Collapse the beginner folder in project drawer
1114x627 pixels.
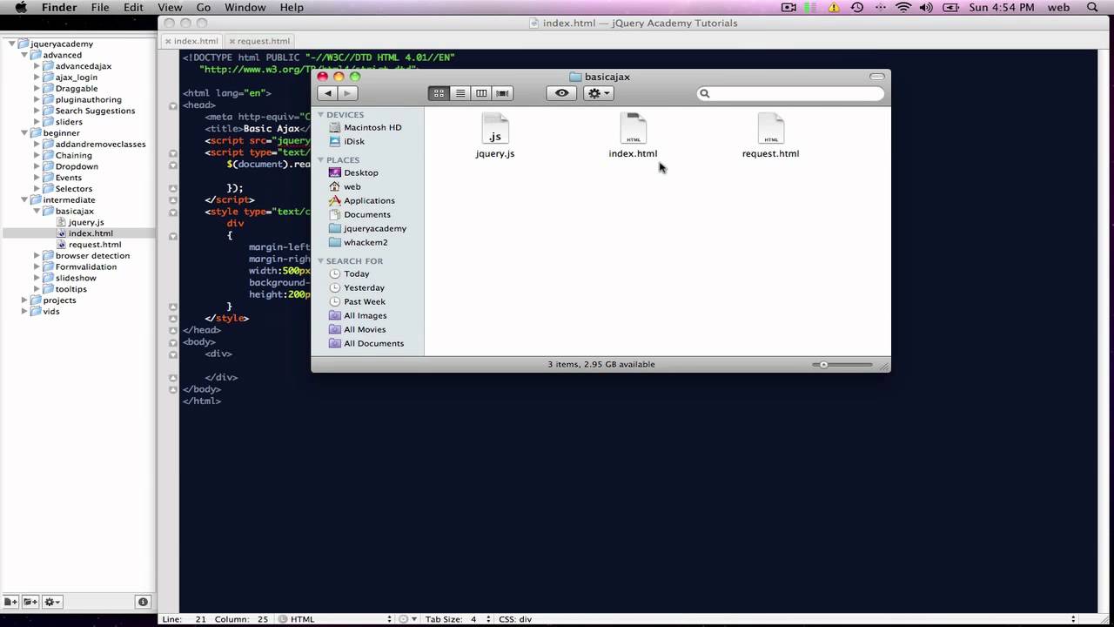(x=24, y=133)
